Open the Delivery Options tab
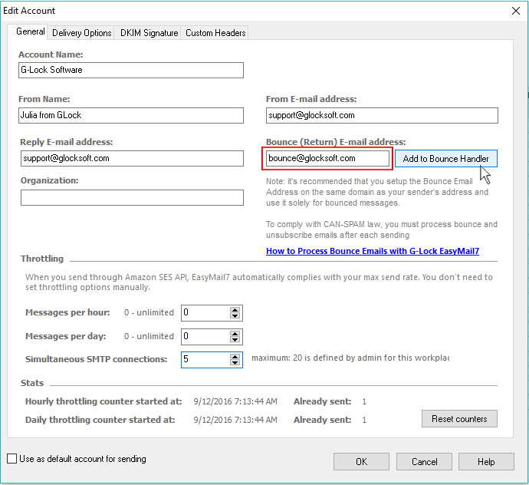This screenshot has height=485, width=529. (81, 33)
